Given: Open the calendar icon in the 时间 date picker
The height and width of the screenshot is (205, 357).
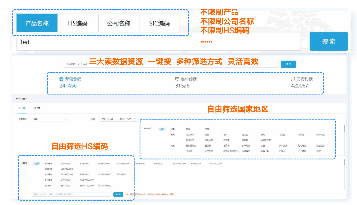Looking at the screenshot, I should (135, 119).
